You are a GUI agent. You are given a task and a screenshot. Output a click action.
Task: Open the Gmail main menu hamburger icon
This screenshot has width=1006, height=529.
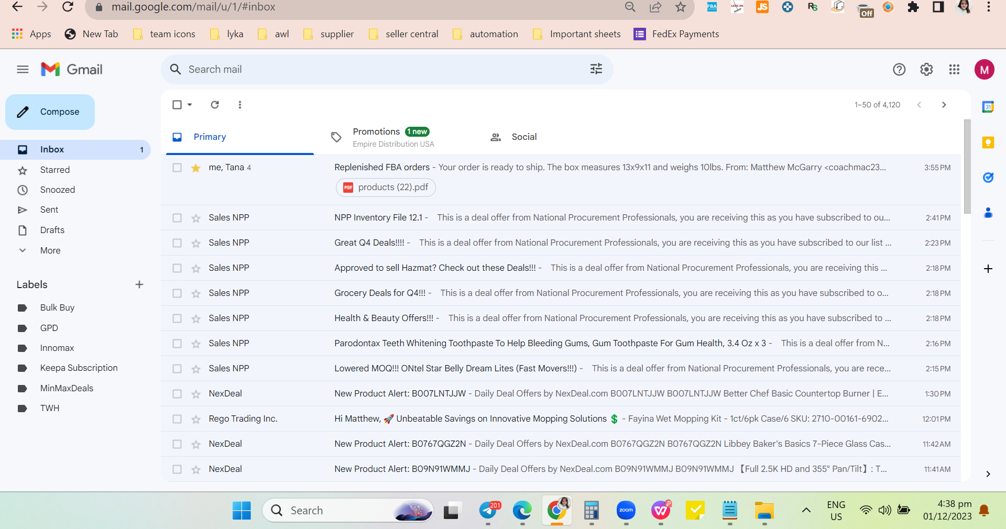tap(23, 69)
